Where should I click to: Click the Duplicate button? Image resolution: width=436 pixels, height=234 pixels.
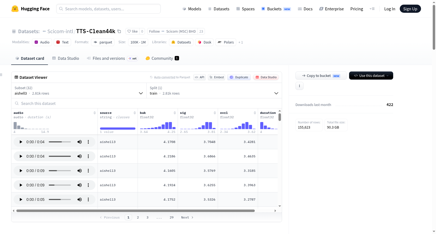click(x=239, y=77)
